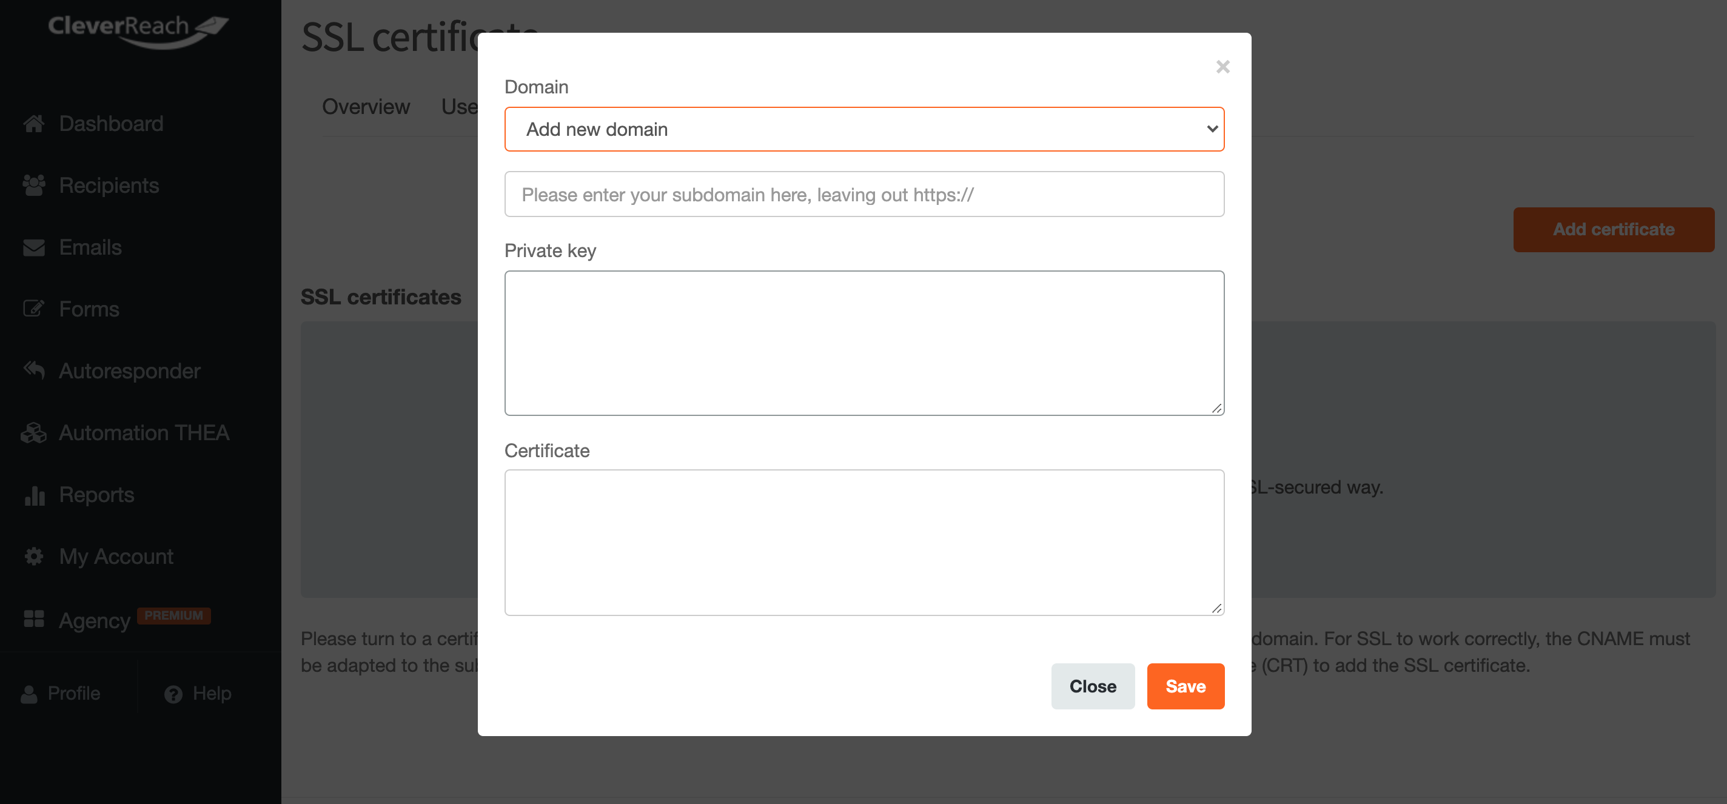Click the Reports bar chart icon
This screenshot has height=804, width=1727.
(x=33, y=495)
